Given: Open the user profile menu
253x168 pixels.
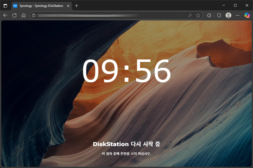Looking at the screenshot, I should pos(228,15).
